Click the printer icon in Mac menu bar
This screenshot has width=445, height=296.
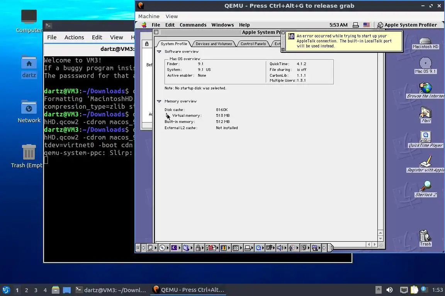(x=356, y=25)
